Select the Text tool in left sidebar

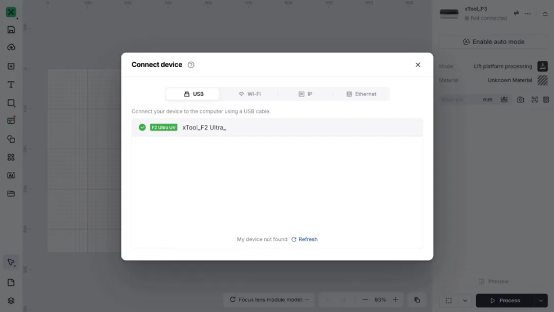tap(11, 85)
